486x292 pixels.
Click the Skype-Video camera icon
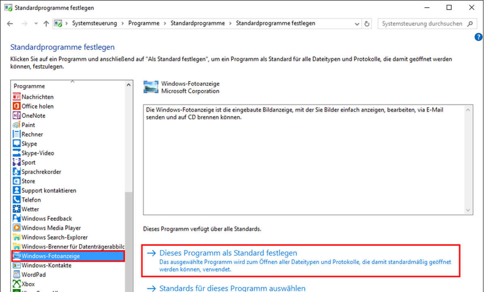[x=17, y=153]
